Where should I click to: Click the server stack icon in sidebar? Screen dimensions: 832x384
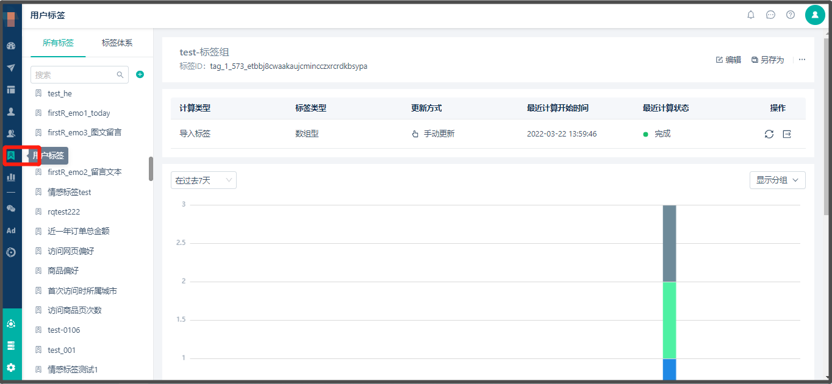(x=11, y=346)
